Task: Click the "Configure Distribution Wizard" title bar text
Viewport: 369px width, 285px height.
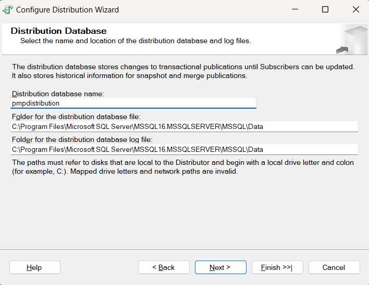Action: [x=67, y=9]
